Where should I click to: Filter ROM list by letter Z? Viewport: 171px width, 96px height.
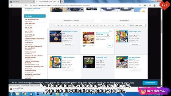(x=126, y=25)
